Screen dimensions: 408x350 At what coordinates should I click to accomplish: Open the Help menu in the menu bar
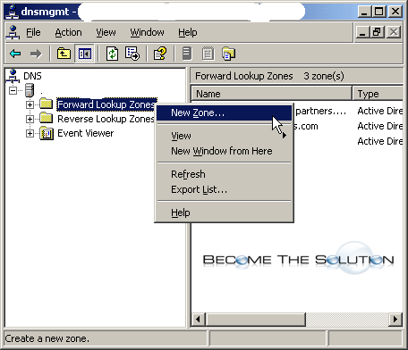tap(188, 32)
